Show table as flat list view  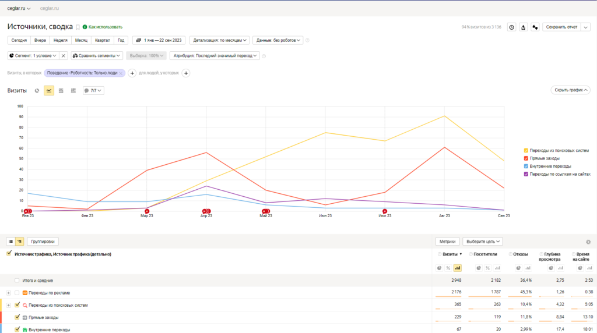tap(10, 242)
